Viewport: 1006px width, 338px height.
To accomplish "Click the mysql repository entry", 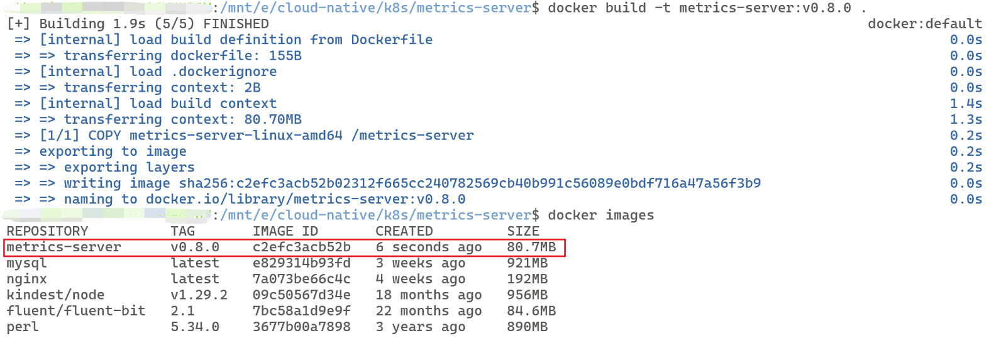I will tap(26, 263).
